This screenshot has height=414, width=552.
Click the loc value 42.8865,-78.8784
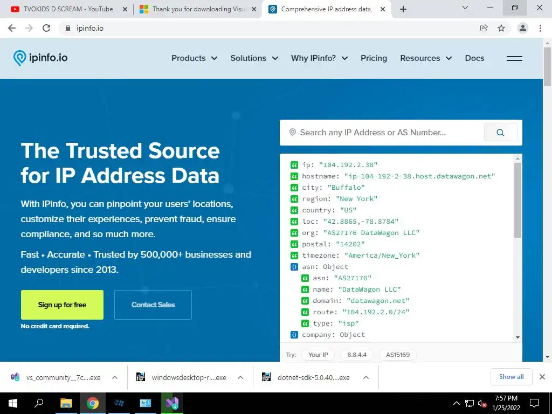(x=361, y=222)
